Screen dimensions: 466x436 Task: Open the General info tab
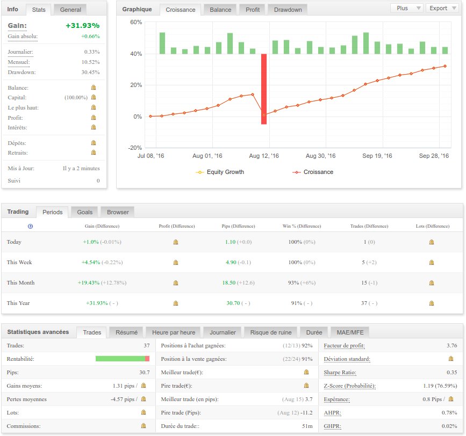point(70,10)
